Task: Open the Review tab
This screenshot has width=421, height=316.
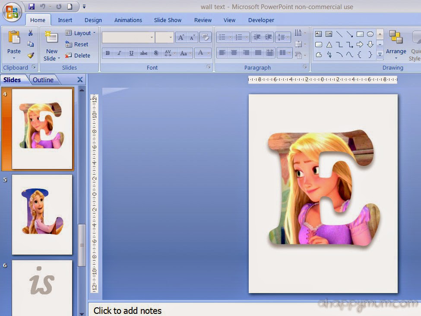Action: coord(203,20)
